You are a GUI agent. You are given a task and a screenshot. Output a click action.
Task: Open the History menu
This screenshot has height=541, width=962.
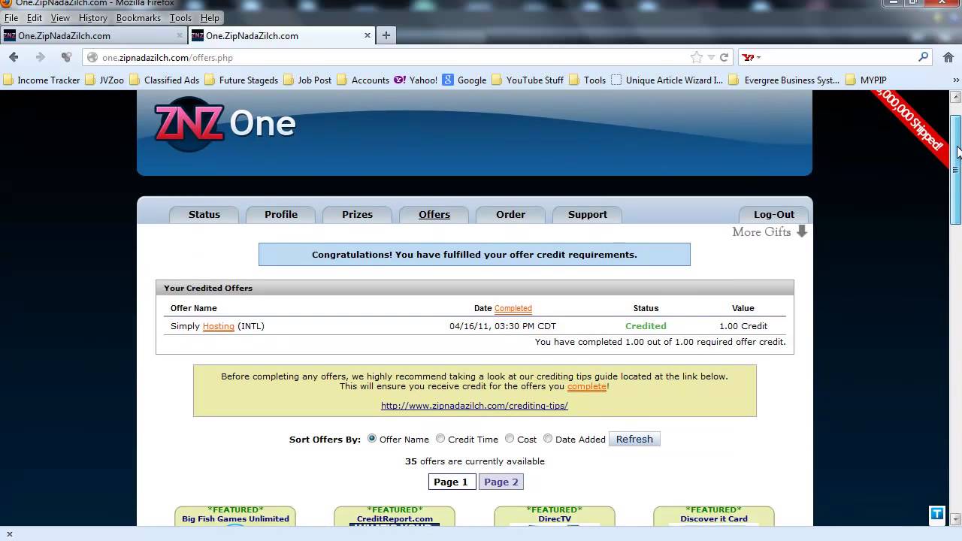pyautogui.click(x=93, y=18)
